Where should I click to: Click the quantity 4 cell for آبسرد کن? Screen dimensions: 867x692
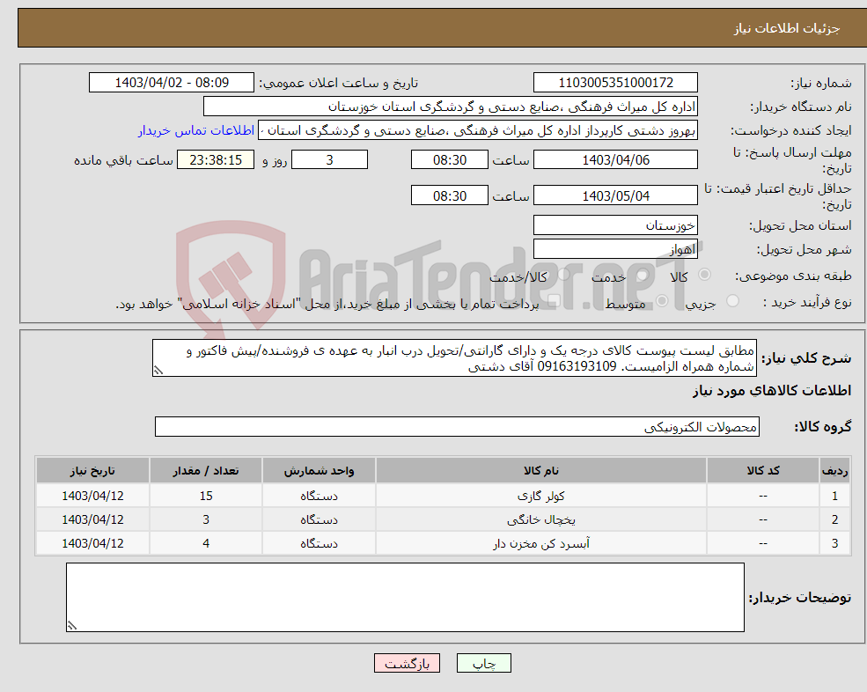(x=206, y=543)
